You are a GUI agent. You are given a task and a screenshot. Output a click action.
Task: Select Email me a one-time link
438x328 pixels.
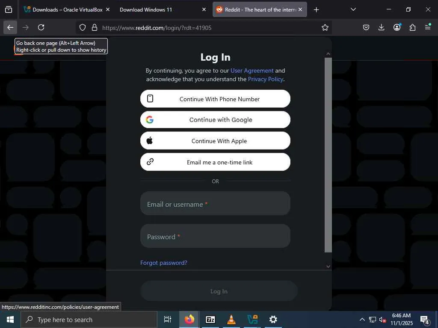[x=216, y=162]
